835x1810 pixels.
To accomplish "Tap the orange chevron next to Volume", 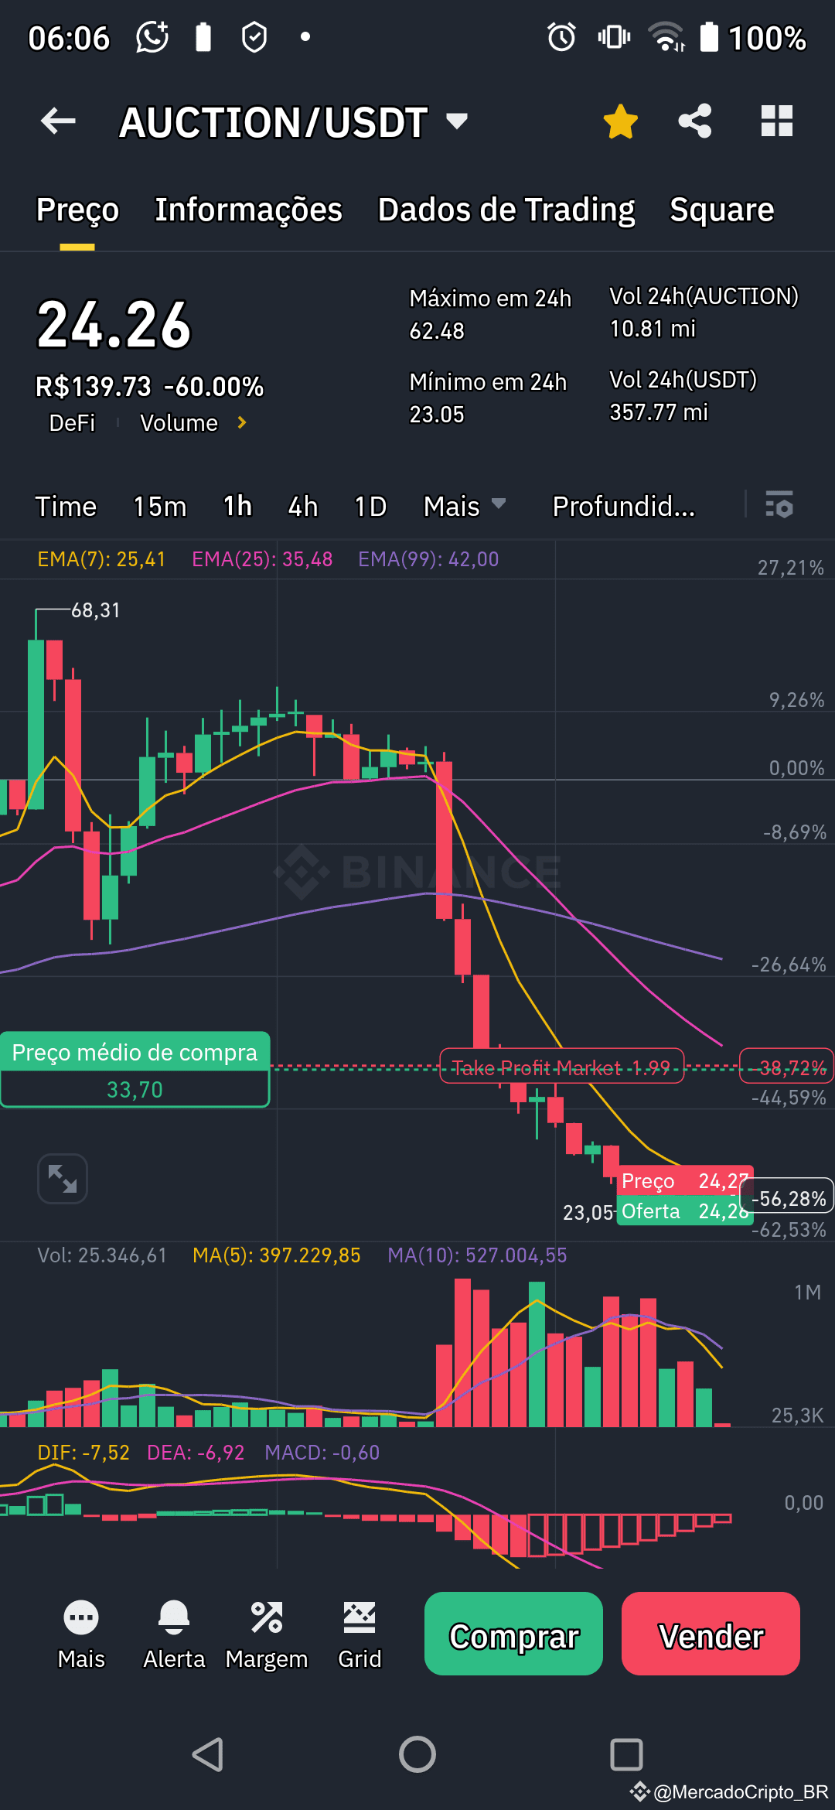I will (242, 422).
